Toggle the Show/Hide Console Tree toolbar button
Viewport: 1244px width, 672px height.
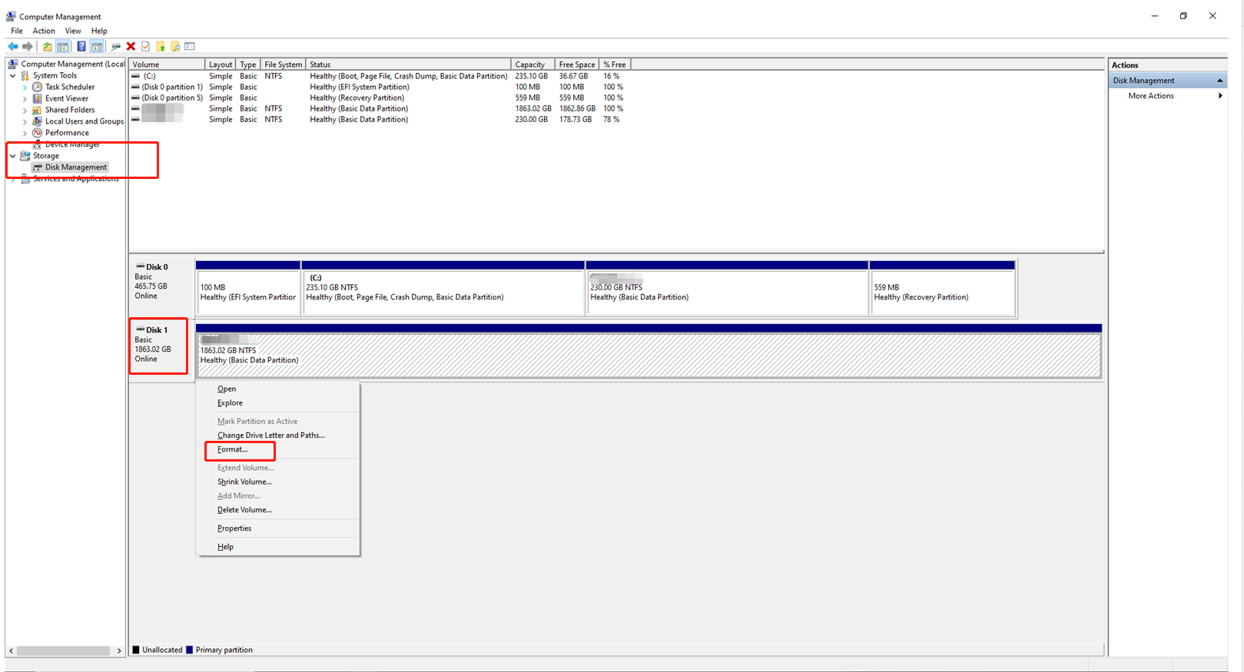point(63,47)
